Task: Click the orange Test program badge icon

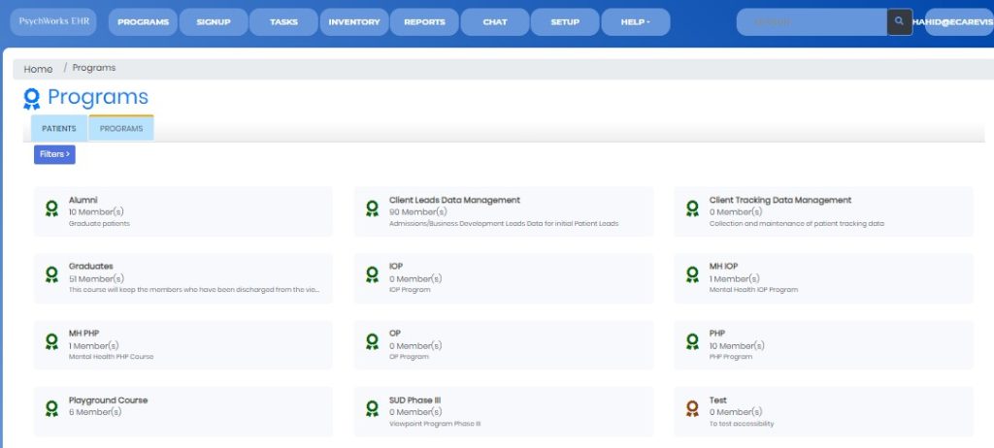Action: (692, 408)
